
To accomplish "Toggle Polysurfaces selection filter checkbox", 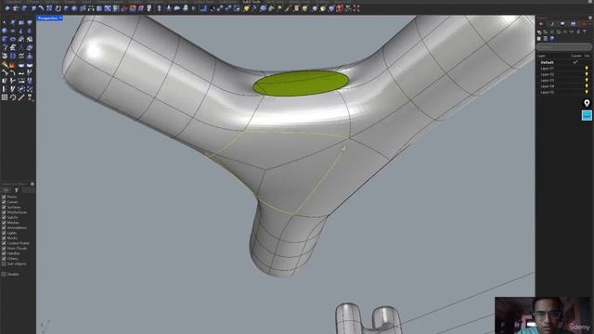I will click(x=4, y=212).
